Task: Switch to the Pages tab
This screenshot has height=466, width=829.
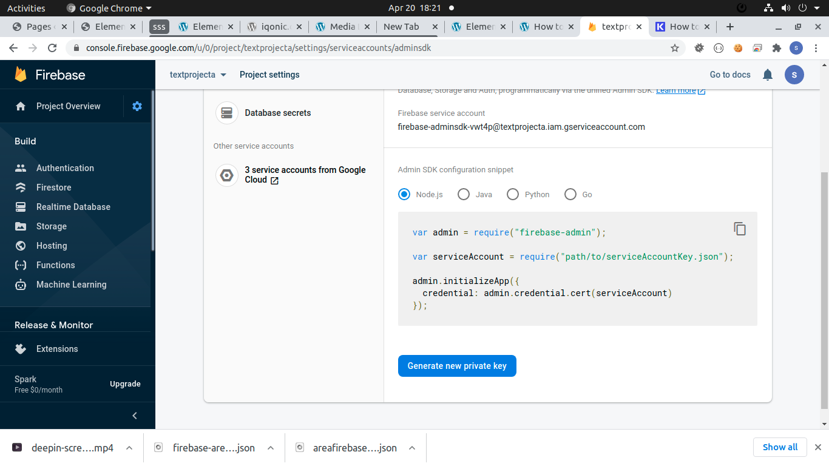Action: tap(39, 27)
